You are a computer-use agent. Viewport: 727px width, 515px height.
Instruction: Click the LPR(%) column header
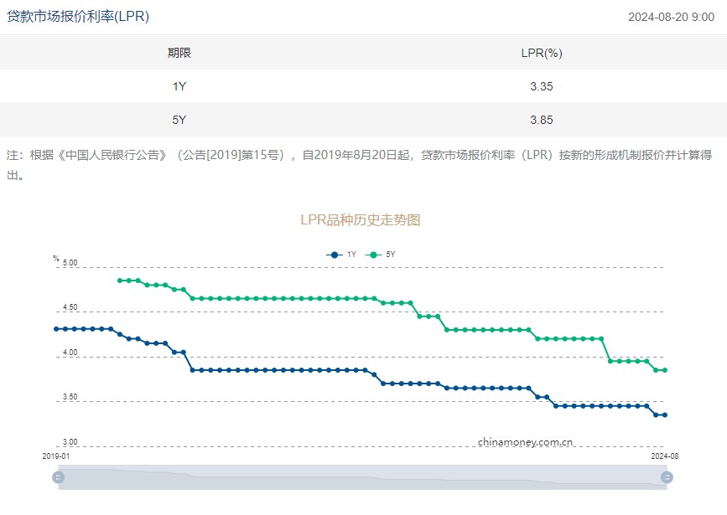click(541, 53)
